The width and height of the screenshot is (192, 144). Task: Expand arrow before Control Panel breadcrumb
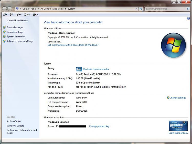[x=20, y=9]
